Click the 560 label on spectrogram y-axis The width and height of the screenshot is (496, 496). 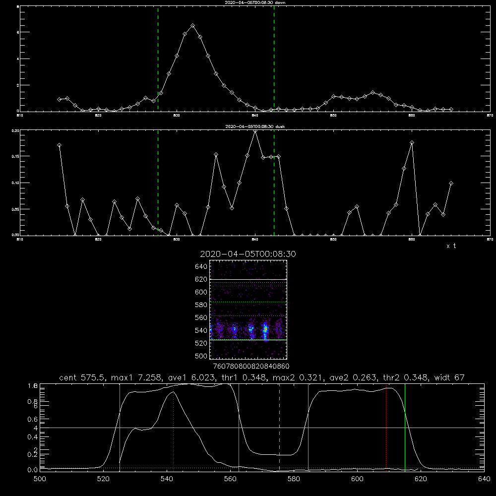pos(201,317)
